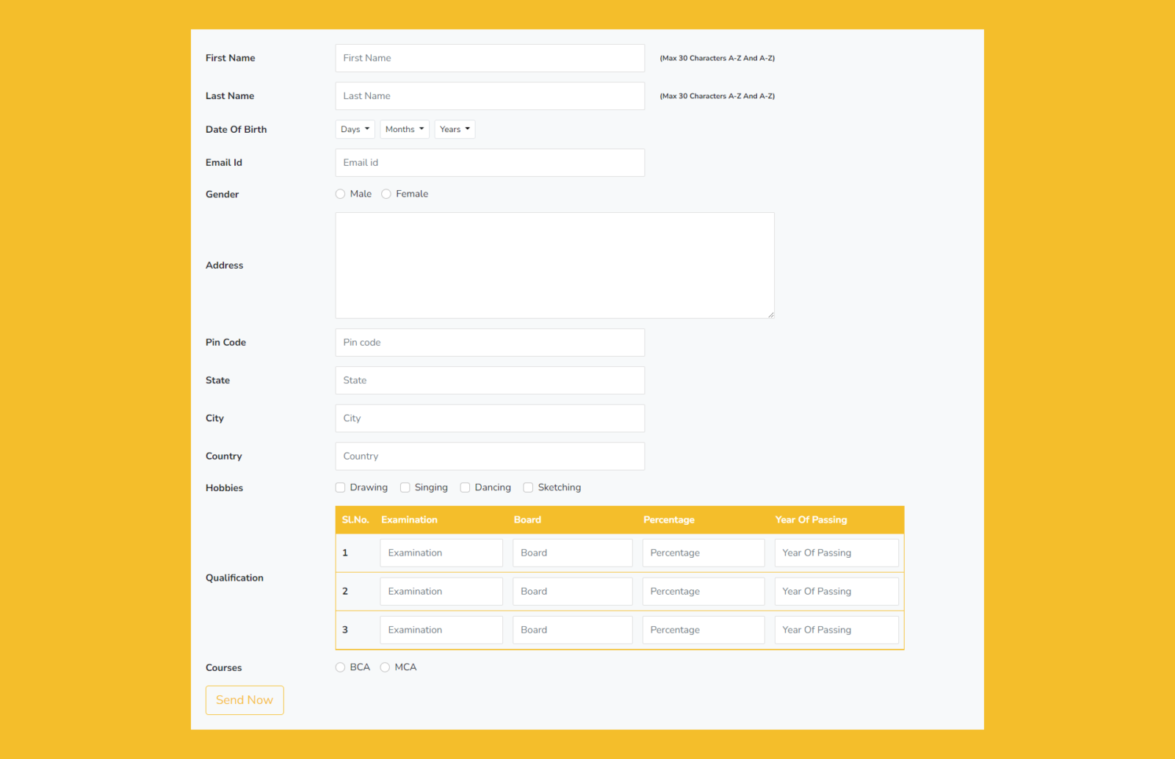Image resolution: width=1175 pixels, height=759 pixels.
Task: Click the 'Qualification' label
Action: [x=234, y=578]
